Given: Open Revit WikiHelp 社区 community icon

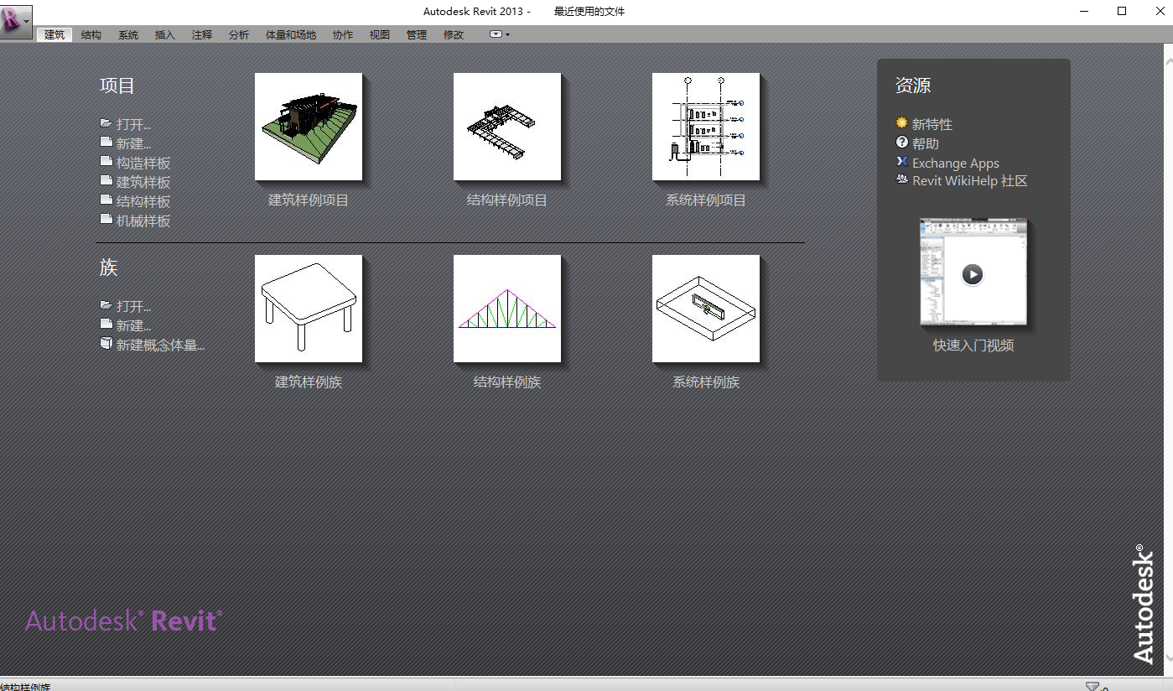Looking at the screenshot, I should point(901,179).
